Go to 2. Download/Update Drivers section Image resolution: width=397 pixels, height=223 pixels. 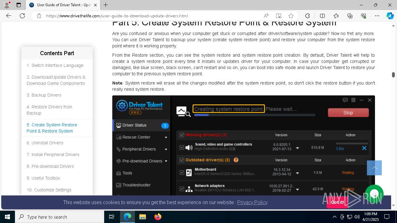point(56,80)
